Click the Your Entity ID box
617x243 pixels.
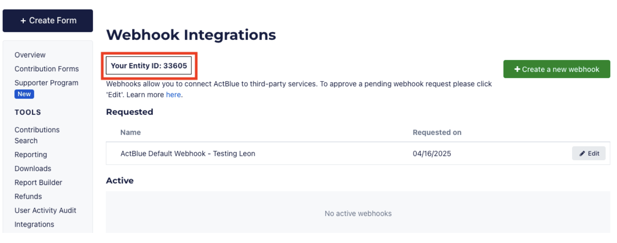coord(149,66)
